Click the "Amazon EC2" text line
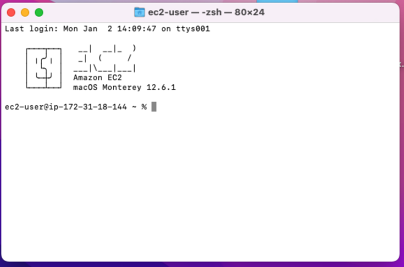The width and height of the screenshot is (404, 267). coord(97,77)
